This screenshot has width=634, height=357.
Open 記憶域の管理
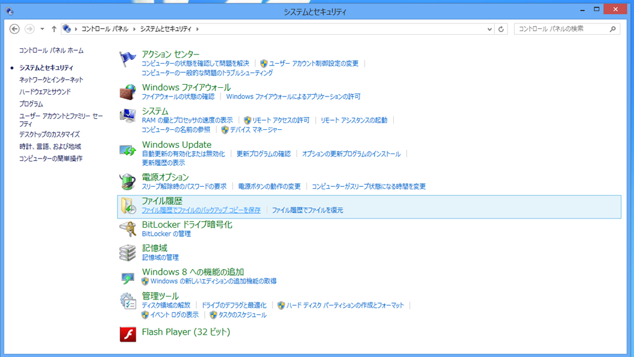point(160,257)
